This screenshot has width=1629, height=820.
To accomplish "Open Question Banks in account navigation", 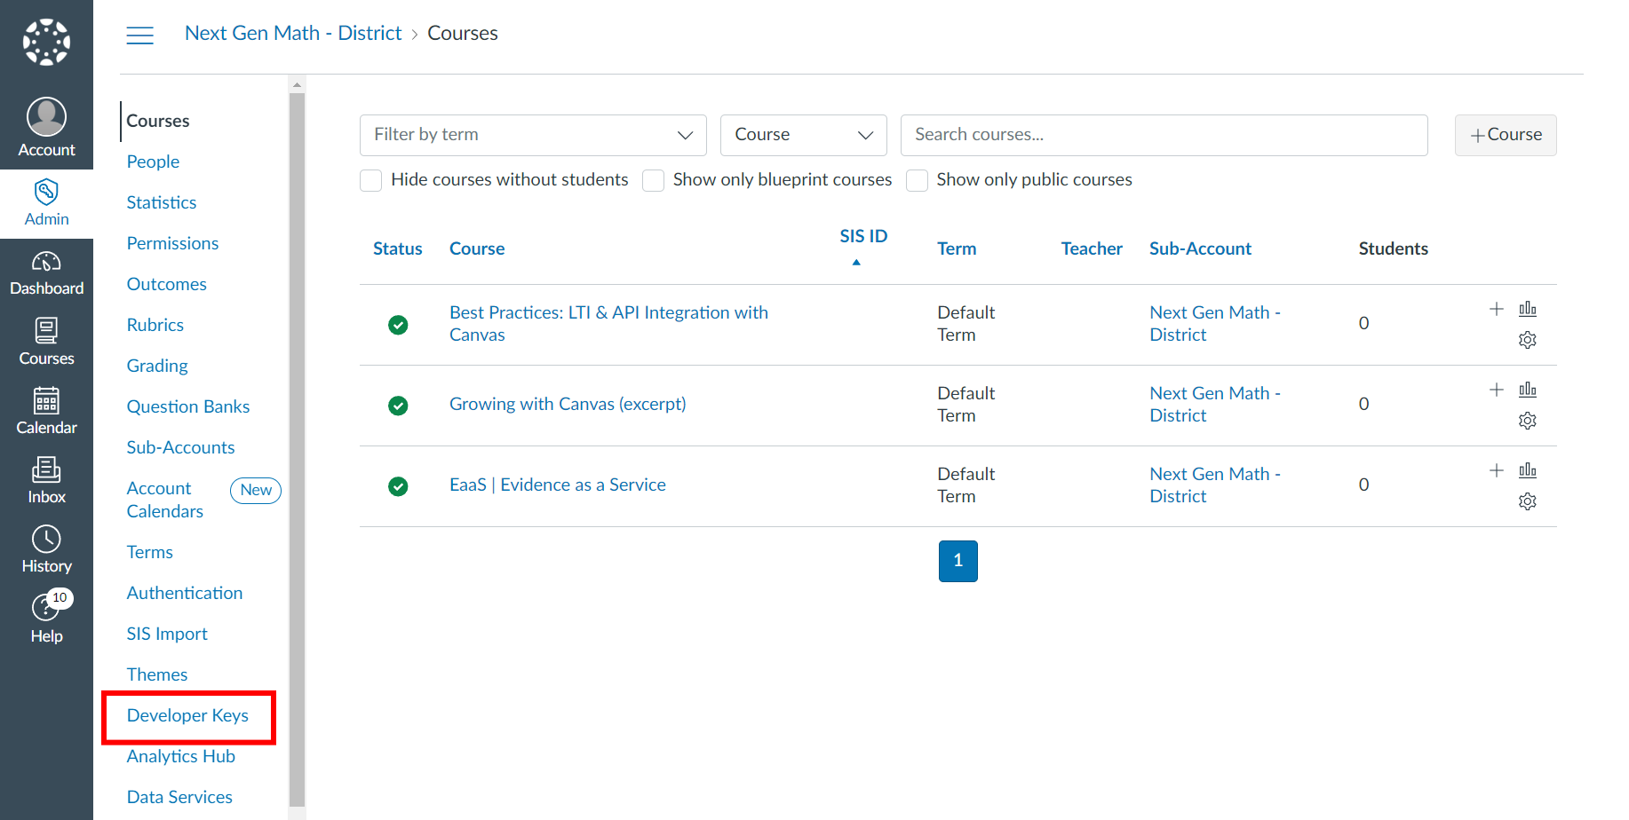I will click(x=188, y=406).
